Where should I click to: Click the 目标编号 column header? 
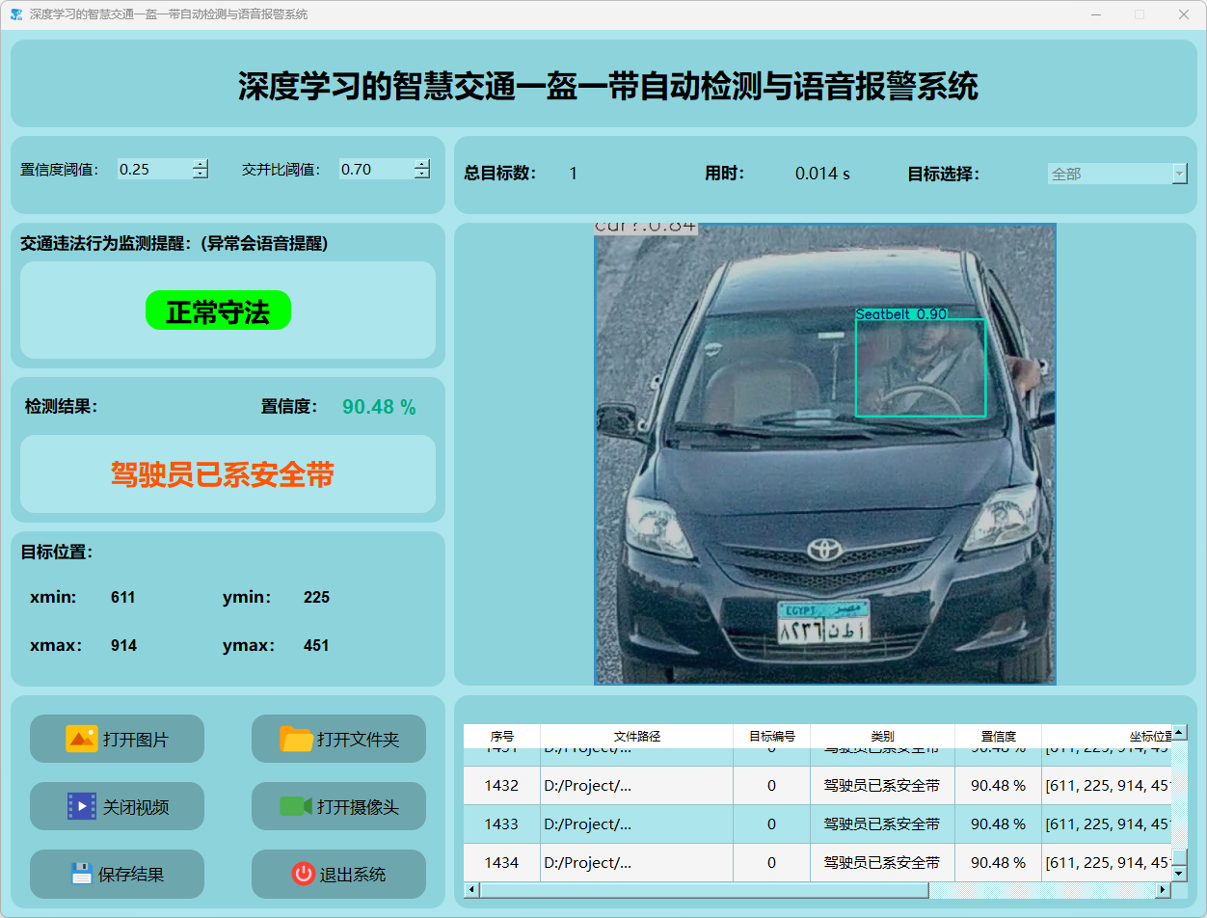coord(772,736)
